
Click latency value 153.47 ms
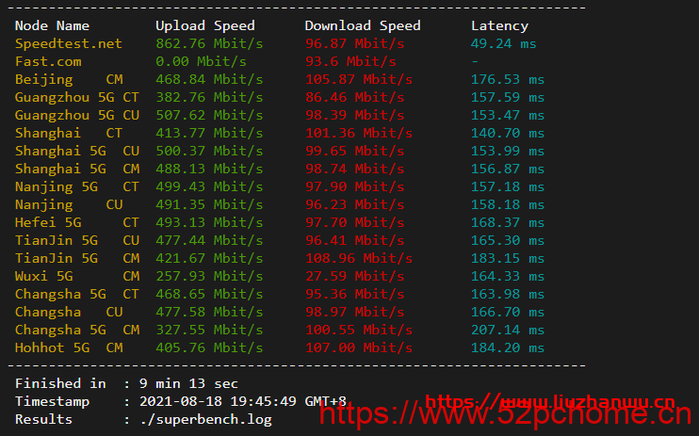coord(508,115)
